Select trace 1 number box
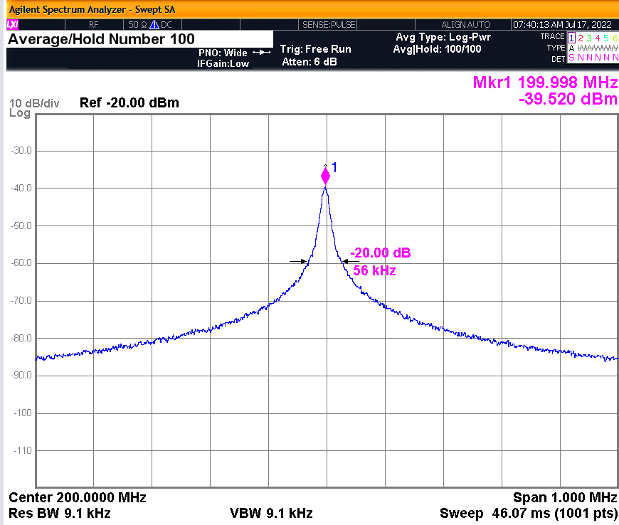 [x=571, y=37]
